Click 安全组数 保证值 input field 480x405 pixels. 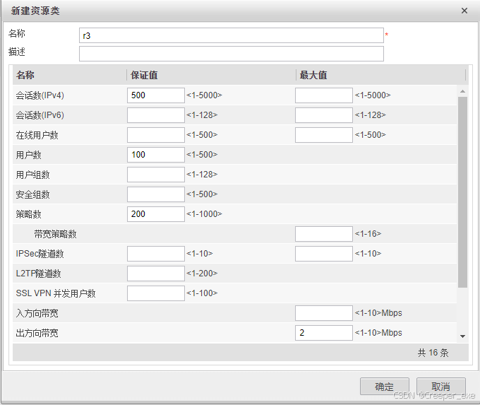(156, 194)
